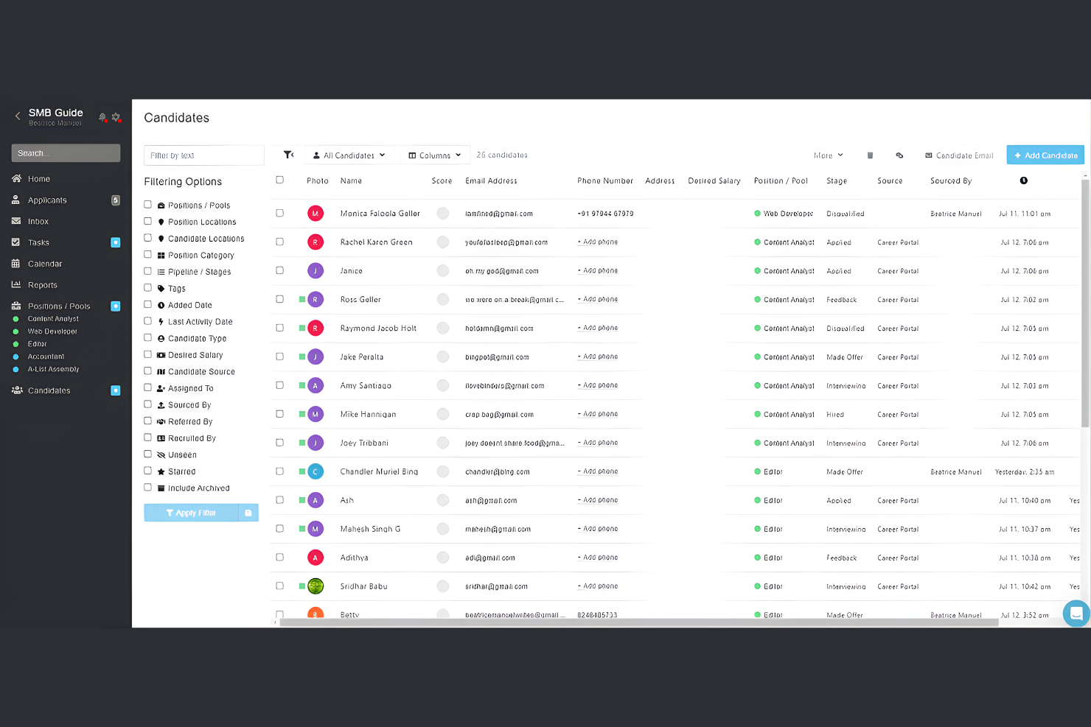Viewport: 1091px width, 727px height.
Task: Expand the More menu
Action: pos(827,155)
